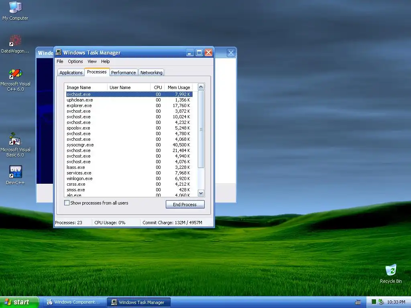Select the spoolsv.exe process row
411x308 pixels.
click(129, 128)
